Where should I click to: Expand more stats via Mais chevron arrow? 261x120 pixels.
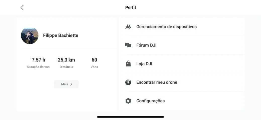71,84
